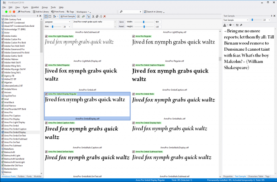Open the Tools menu
Viewport: 277px width, 182px height.
click(53, 7)
